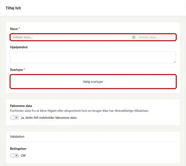Click the resize handle of the Hjælpetekst textarea

tap(174, 62)
